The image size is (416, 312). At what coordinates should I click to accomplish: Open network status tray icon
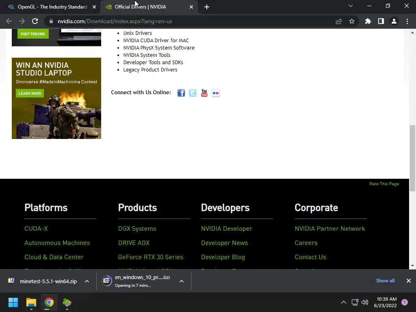click(x=355, y=302)
